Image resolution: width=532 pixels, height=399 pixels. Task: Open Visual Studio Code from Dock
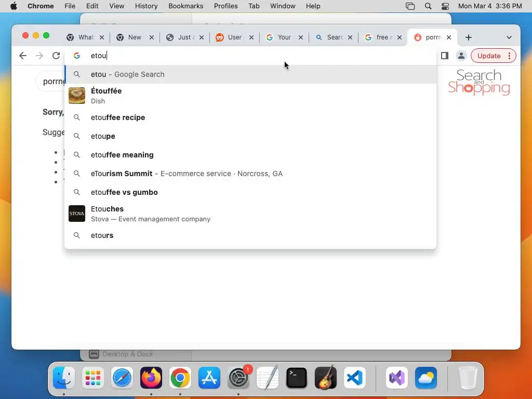(x=354, y=378)
